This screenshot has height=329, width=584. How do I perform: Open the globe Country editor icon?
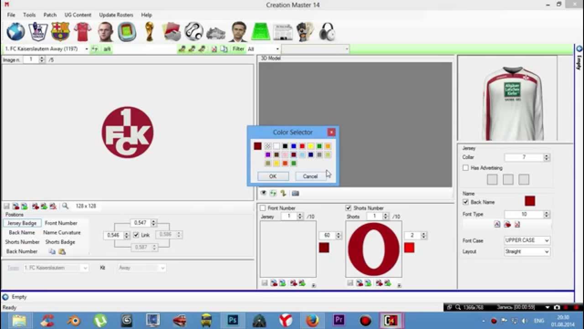pyautogui.click(x=16, y=32)
